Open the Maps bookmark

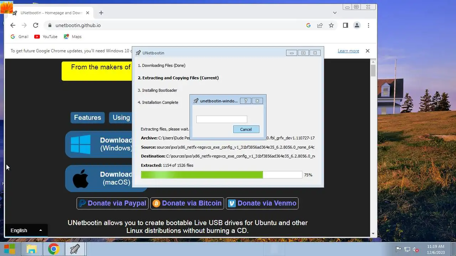73,37
